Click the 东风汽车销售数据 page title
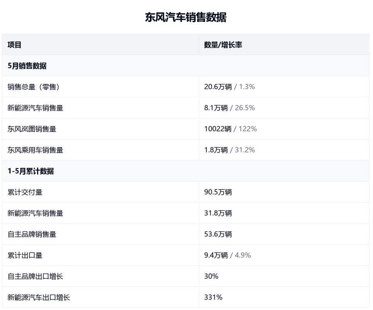 pos(186,17)
